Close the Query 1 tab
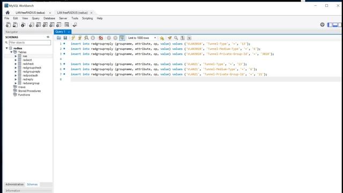This screenshot has height=193, width=343. [x=69, y=32]
